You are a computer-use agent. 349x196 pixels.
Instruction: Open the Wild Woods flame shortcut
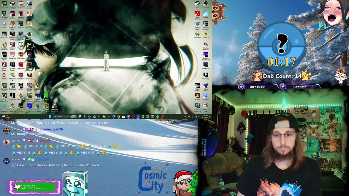[21, 96]
